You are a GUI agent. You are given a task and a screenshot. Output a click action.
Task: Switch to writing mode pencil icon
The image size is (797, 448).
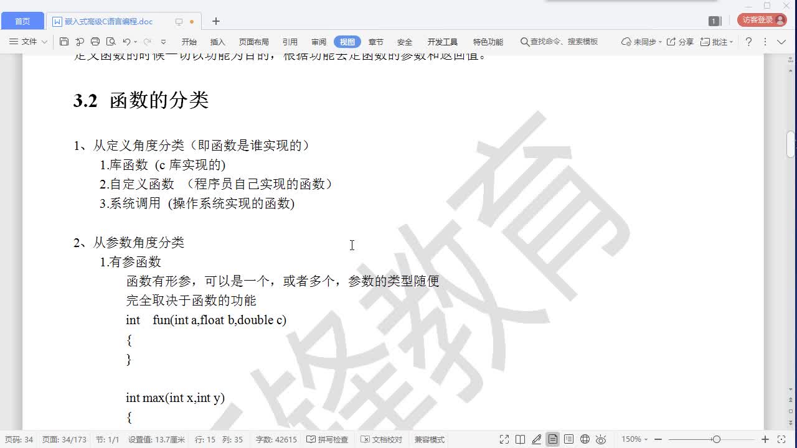537,439
